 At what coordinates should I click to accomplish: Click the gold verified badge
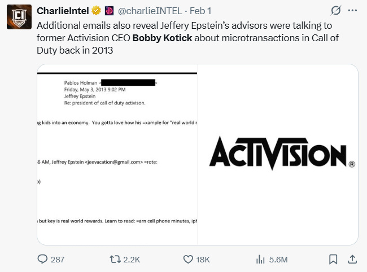pos(98,11)
